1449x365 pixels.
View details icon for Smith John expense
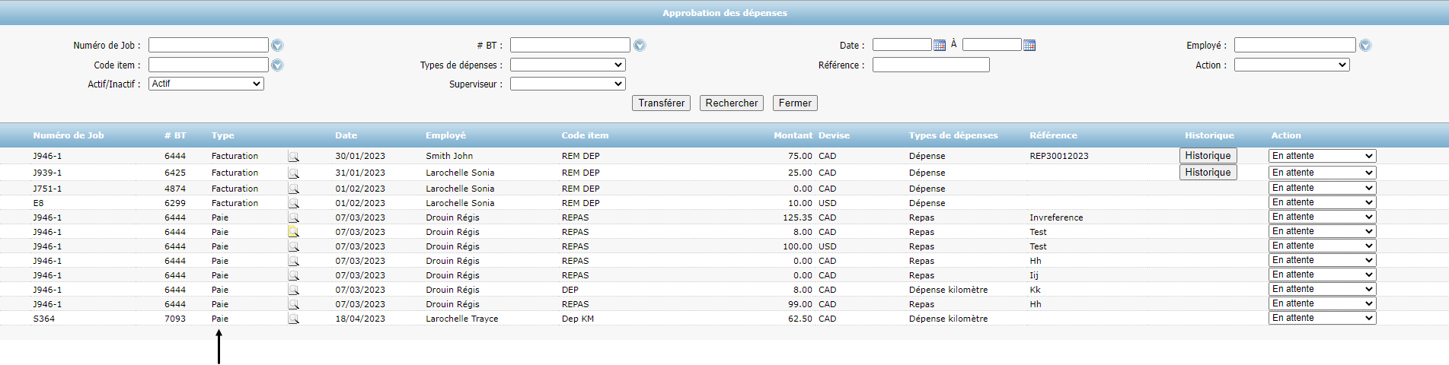pyautogui.click(x=293, y=157)
